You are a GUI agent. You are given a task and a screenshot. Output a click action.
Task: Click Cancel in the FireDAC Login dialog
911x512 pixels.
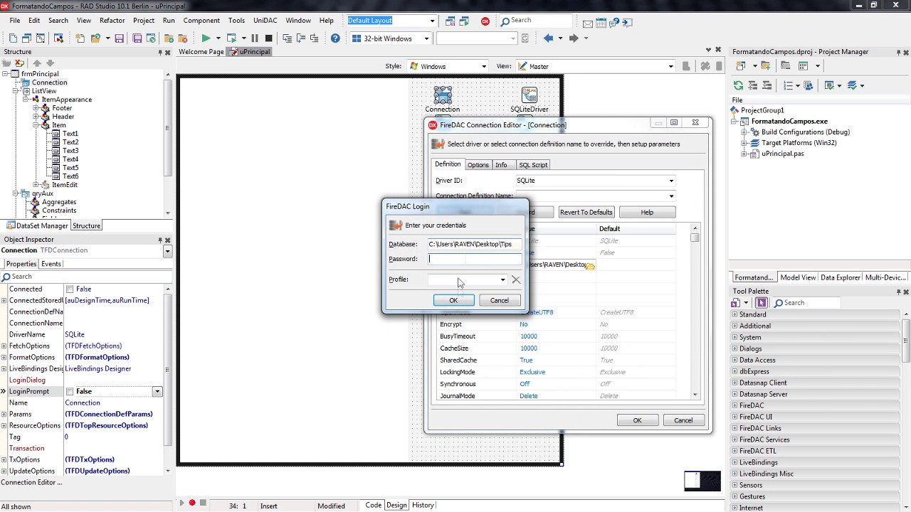(500, 301)
